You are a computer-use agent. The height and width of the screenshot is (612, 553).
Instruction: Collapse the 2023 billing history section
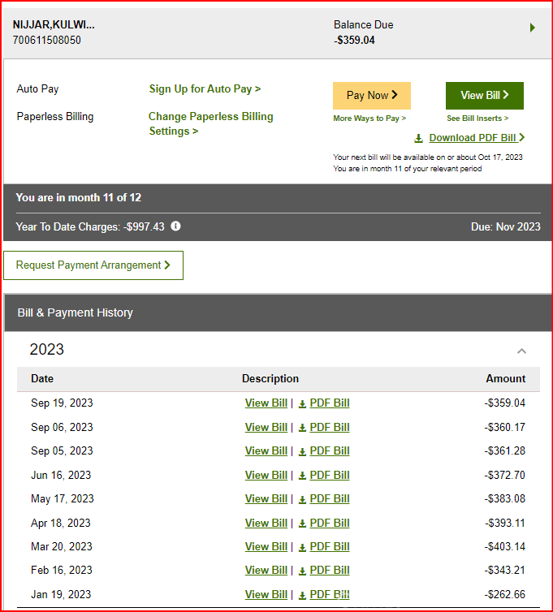click(x=521, y=351)
